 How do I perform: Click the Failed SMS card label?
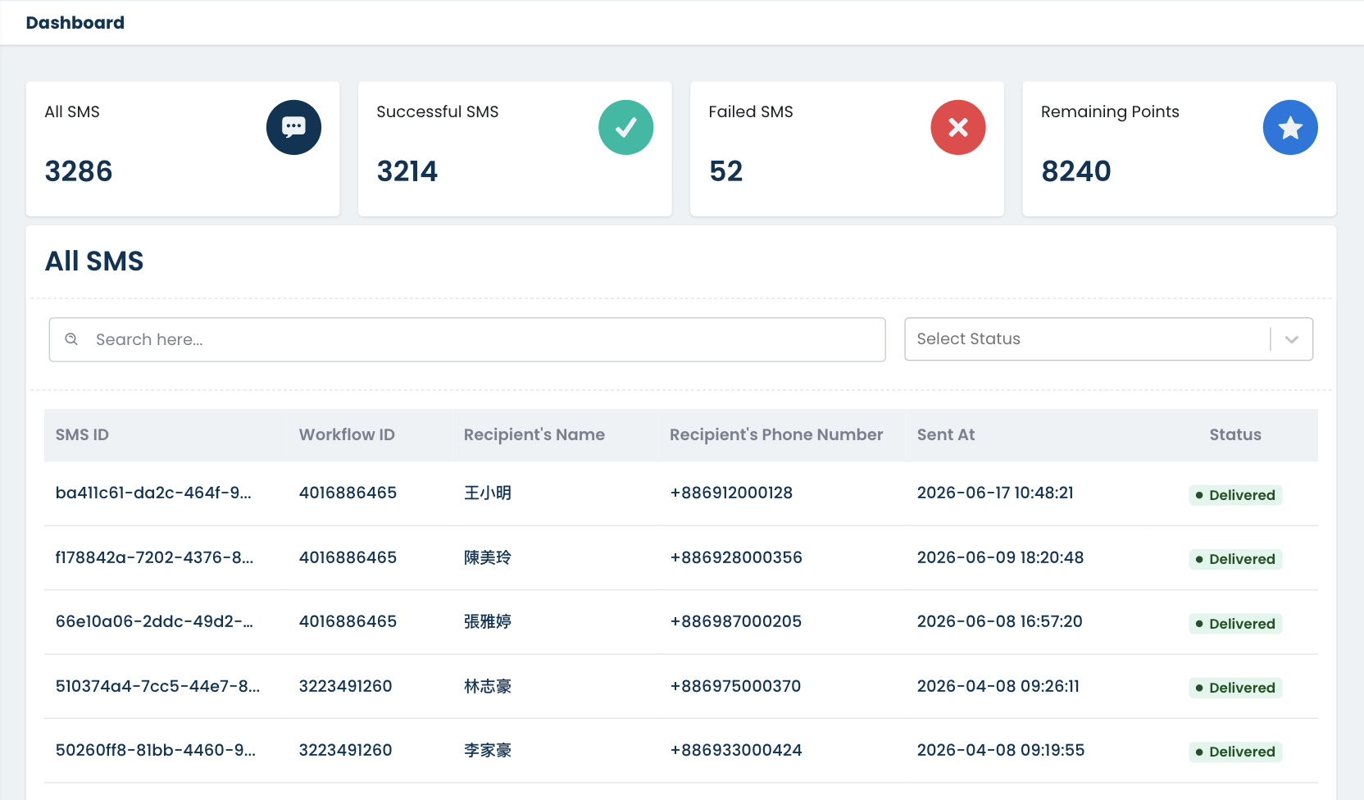750,112
